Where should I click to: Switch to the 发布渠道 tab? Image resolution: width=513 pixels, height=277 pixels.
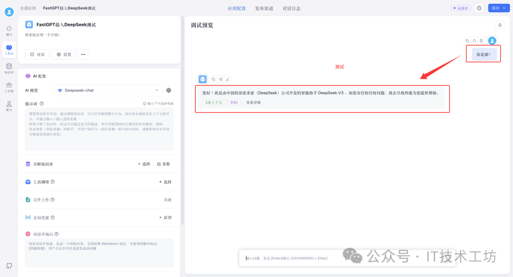(264, 9)
